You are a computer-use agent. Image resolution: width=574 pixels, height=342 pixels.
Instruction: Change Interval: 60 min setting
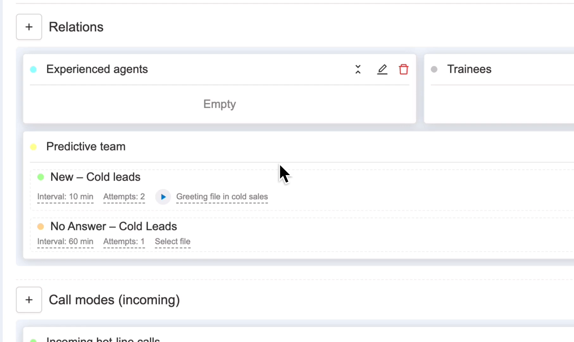click(65, 242)
